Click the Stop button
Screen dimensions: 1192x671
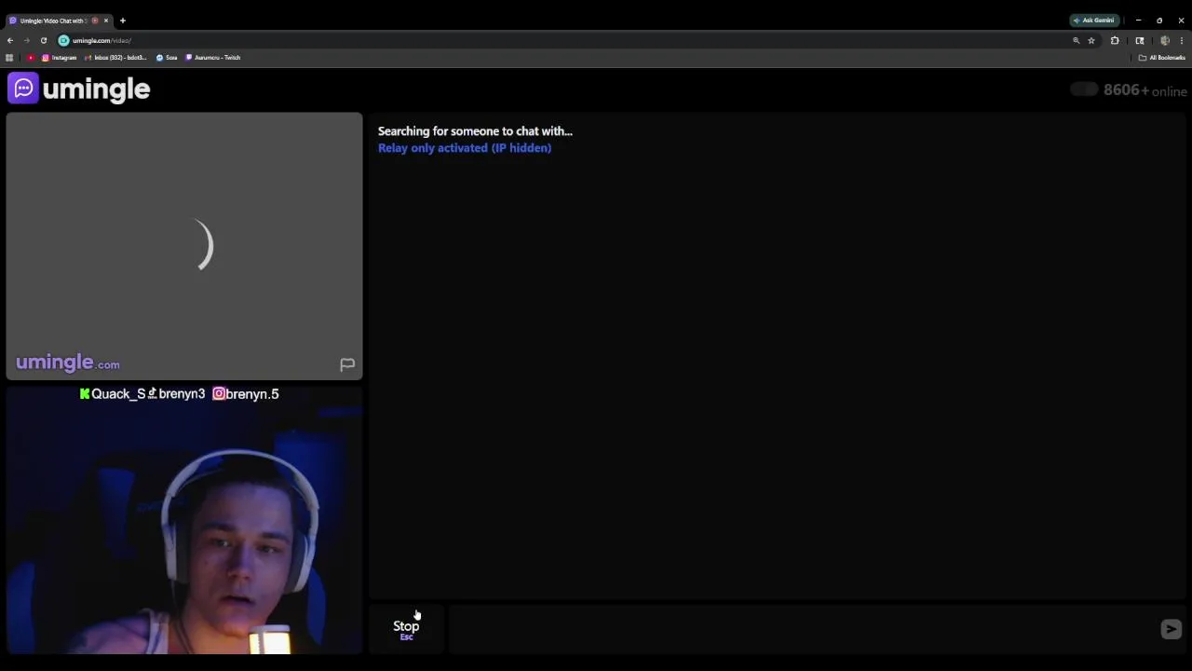pyautogui.click(x=406, y=629)
